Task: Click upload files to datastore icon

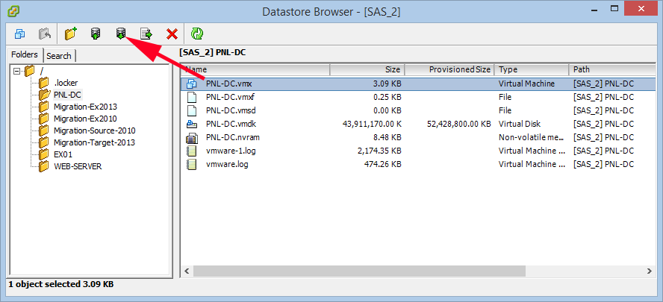Action: [96, 34]
